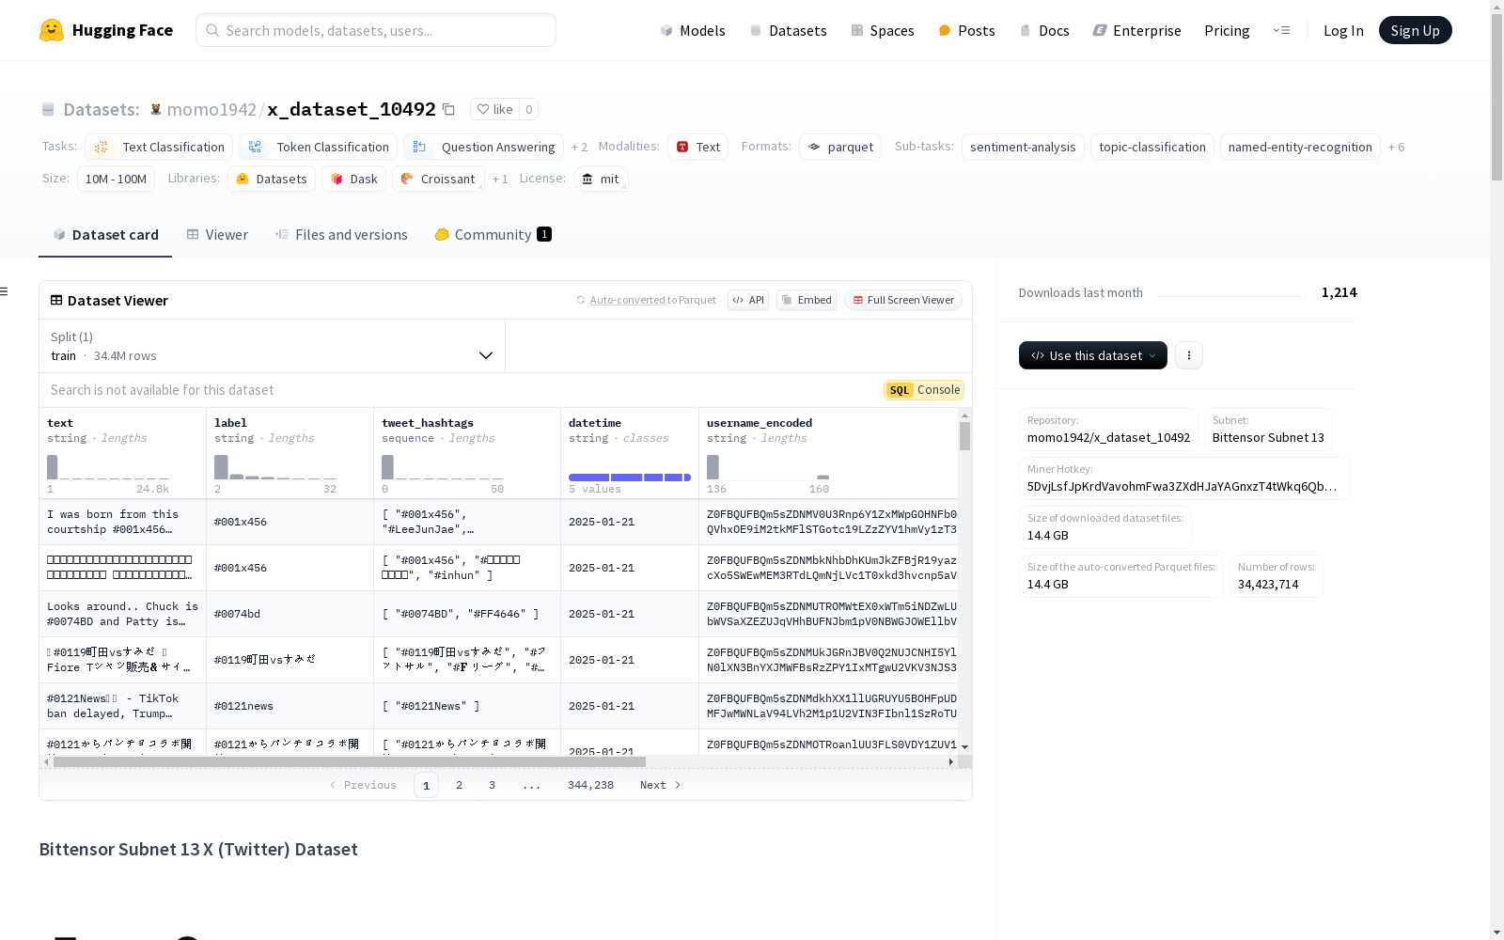Click the Text Classification task icon
This screenshot has width=1504, height=940.
(102, 147)
